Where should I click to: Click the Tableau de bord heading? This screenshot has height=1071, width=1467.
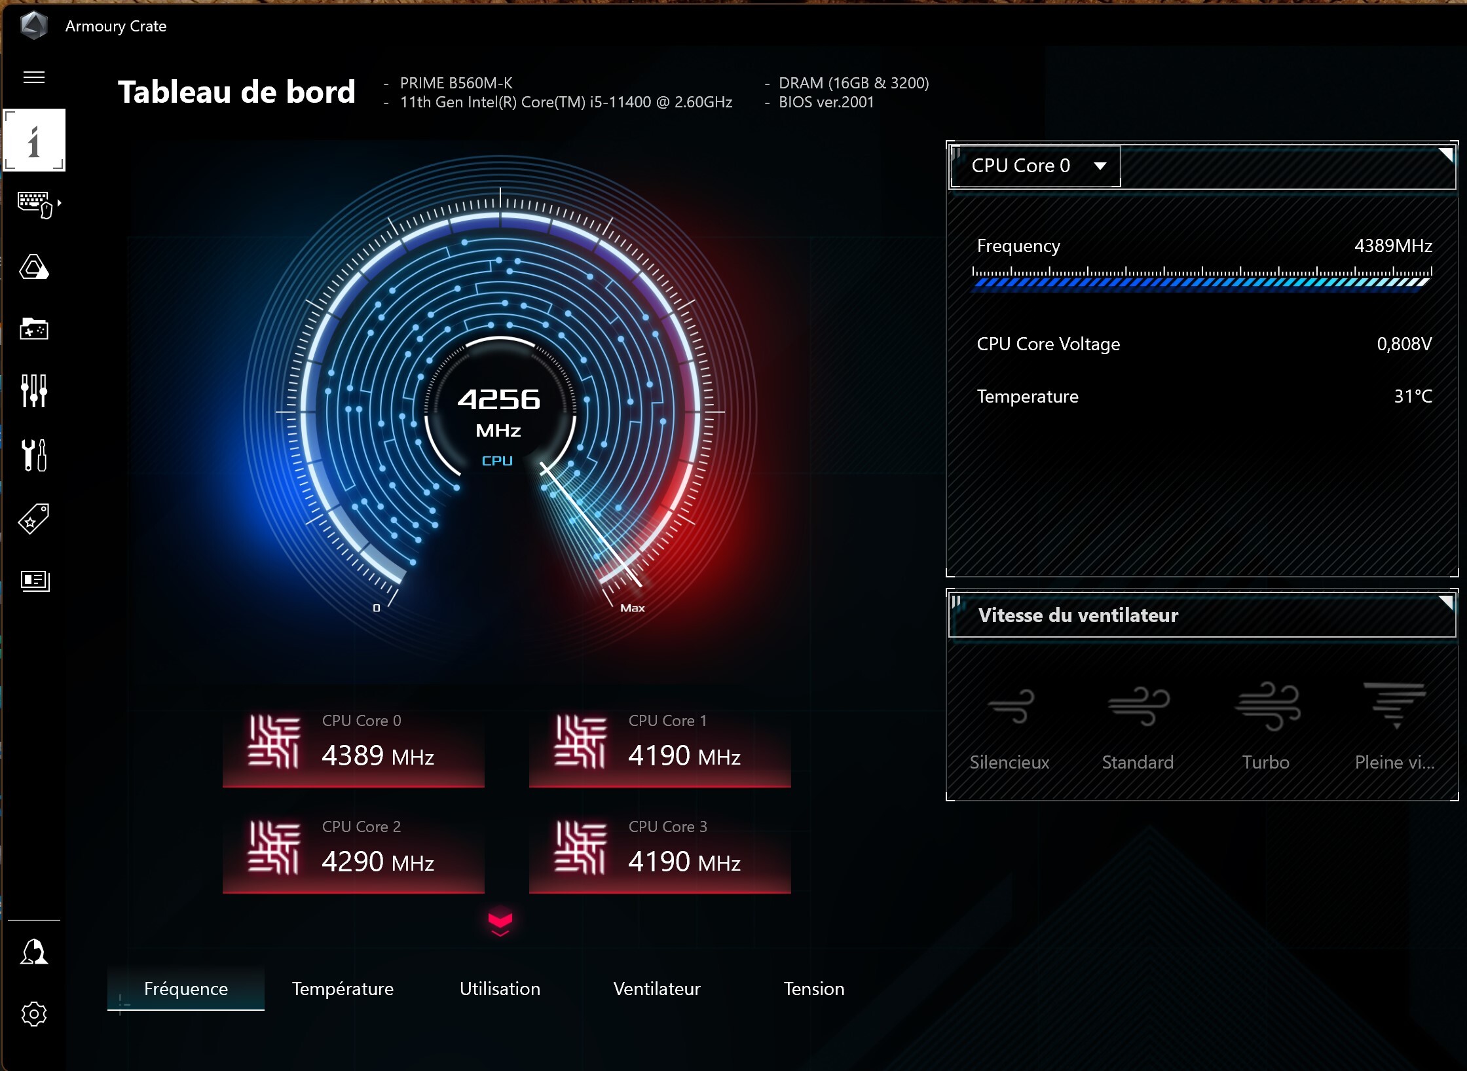[x=236, y=92]
